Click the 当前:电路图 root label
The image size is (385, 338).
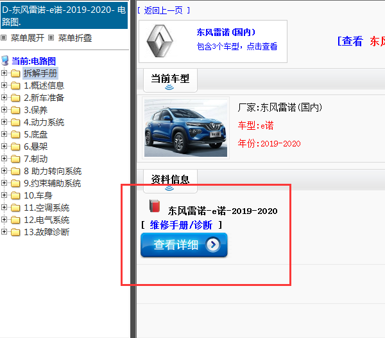pos(33,61)
